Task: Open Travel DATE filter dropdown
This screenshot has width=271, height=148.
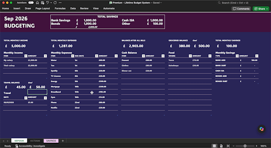Action: (26, 98)
